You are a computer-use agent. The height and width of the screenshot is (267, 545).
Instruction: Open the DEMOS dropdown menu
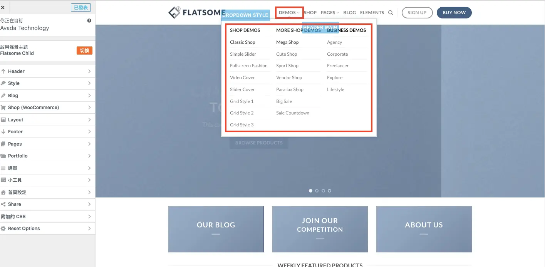289,13
